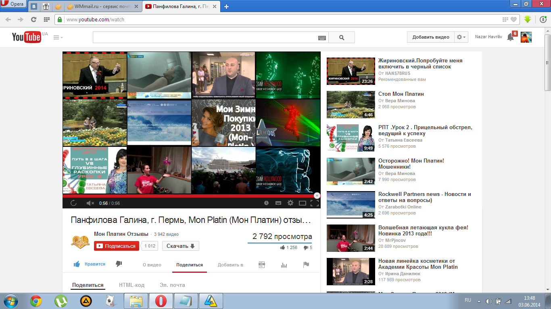
Task: Click the Добавить видео button
Action: 431,37
